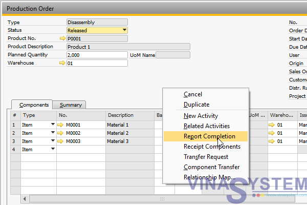Screen dimensions: 307x205
Task: Select the Material 3 description cell
Action: coord(130,141)
